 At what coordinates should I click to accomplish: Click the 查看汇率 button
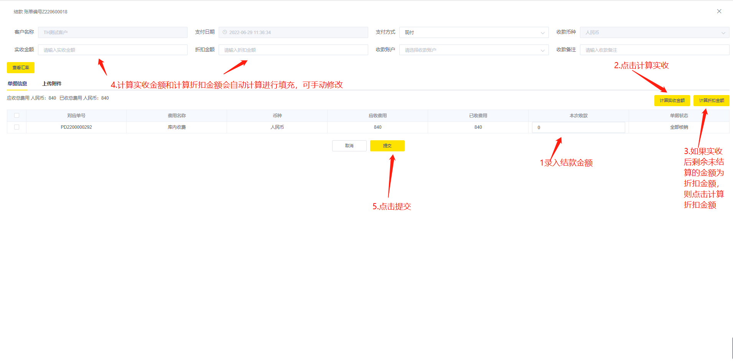21,68
